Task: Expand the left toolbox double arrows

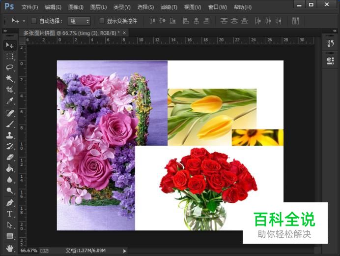Action: pyautogui.click(x=5, y=31)
